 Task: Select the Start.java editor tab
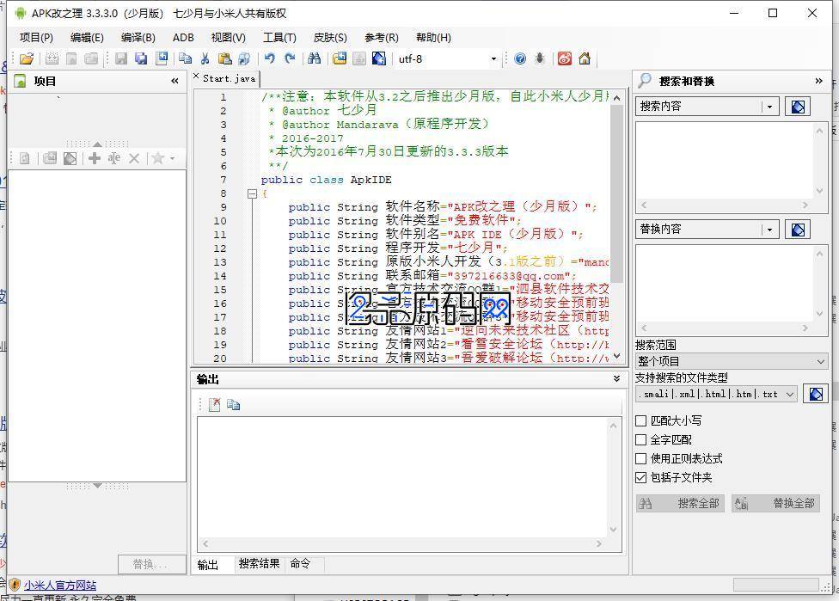229,78
